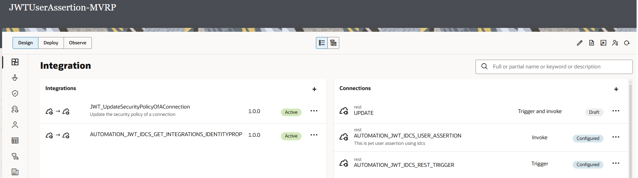Open the table Lookups sidebar icon
638x178 pixels.
point(15,140)
